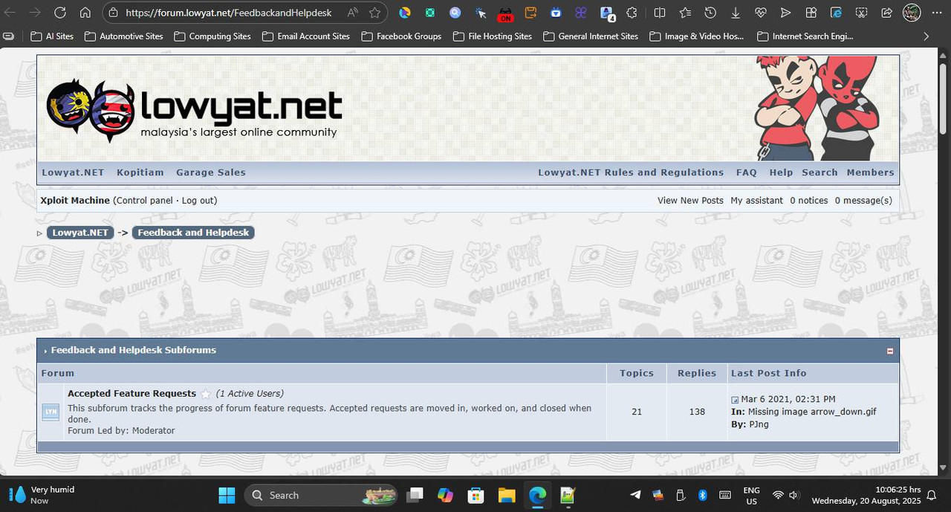951x512 pixels.
Task: Open Email Account Sites bookmark folder
Action: (305, 36)
